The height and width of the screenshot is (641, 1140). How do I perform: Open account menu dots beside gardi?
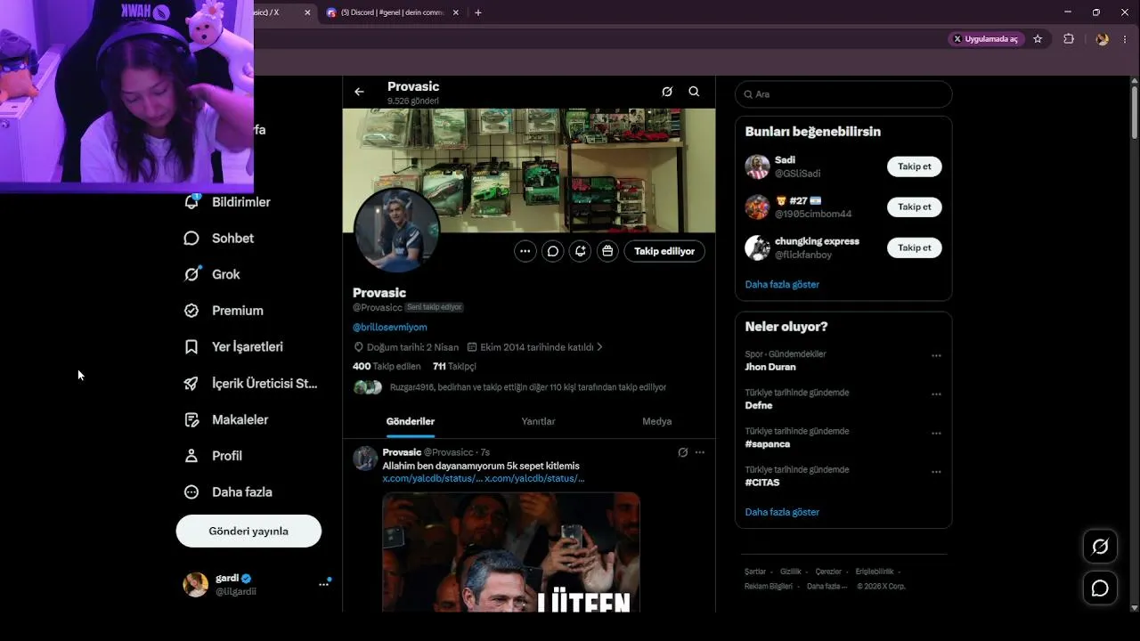coord(323,584)
